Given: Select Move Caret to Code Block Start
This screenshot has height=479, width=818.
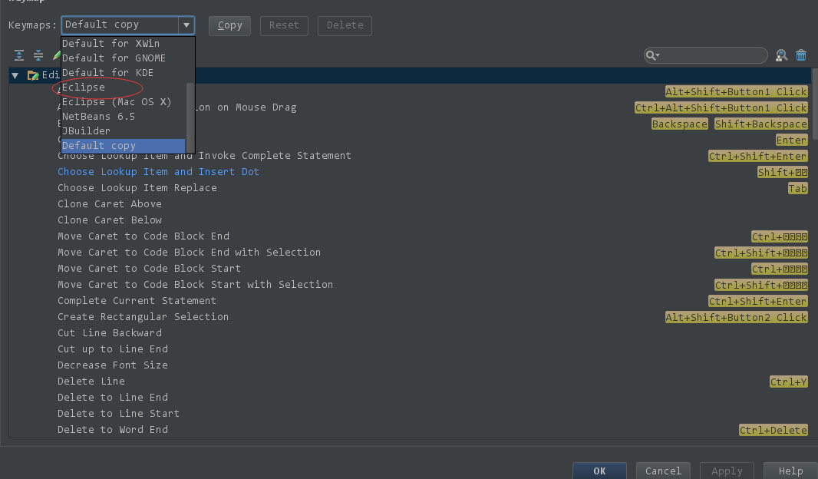Looking at the screenshot, I should 149,269.
